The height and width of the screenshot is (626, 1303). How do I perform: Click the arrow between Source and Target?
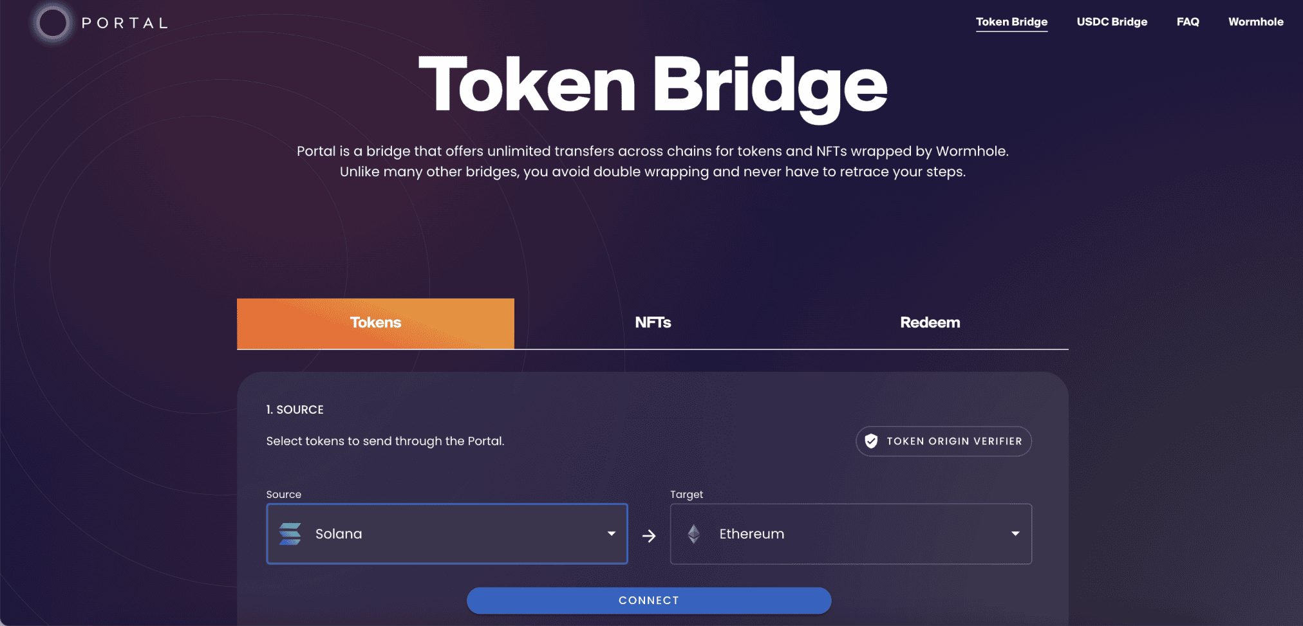[649, 535]
